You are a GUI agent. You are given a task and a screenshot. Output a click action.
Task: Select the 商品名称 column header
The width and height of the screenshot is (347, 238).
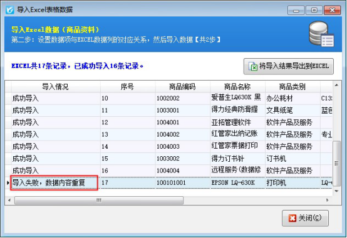coord(237,87)
